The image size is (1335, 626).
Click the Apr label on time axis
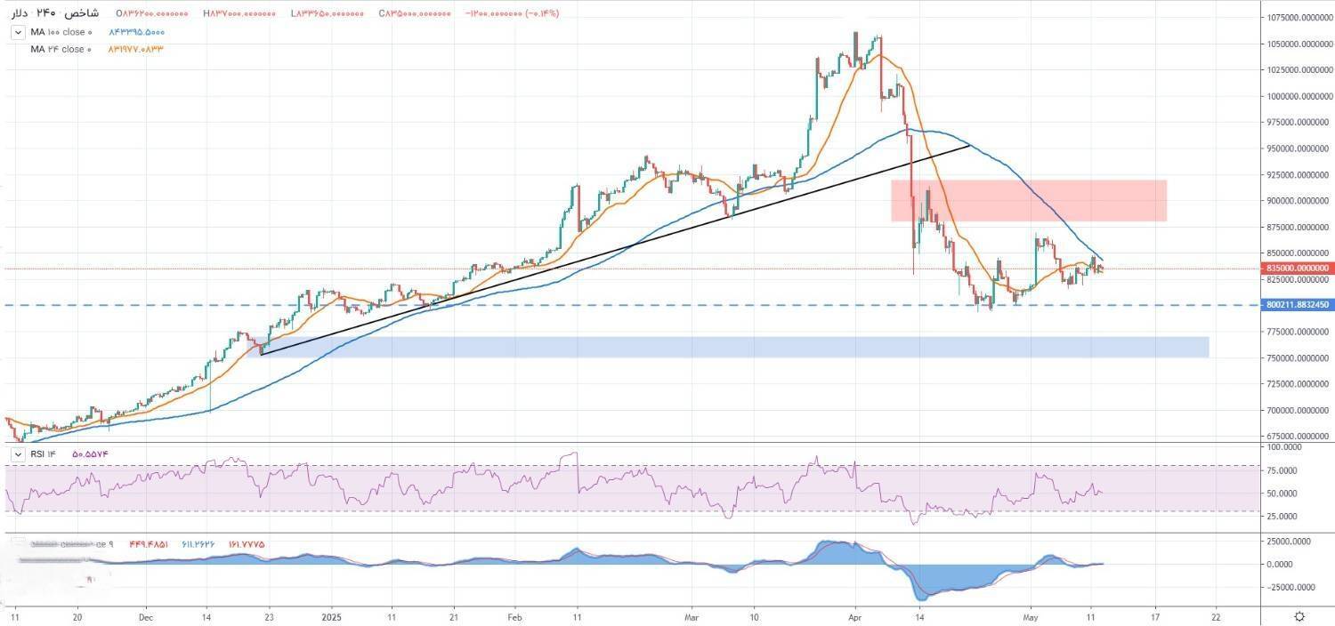[855, 615]
